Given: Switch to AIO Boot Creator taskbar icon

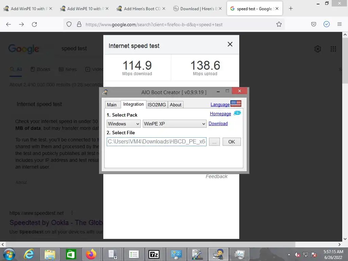Looking at the screenshot, I should (x=219, y=254).
